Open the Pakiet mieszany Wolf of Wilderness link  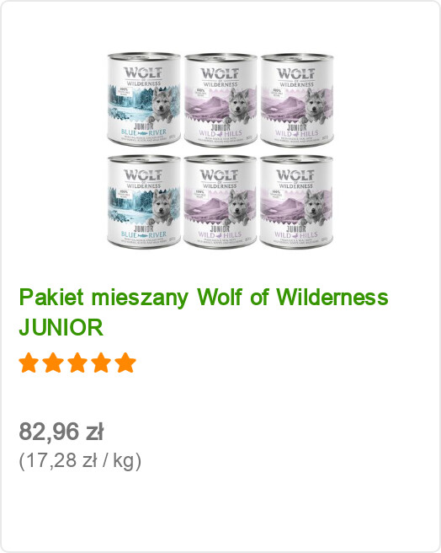pyautogui.click(x=204, y=297)
